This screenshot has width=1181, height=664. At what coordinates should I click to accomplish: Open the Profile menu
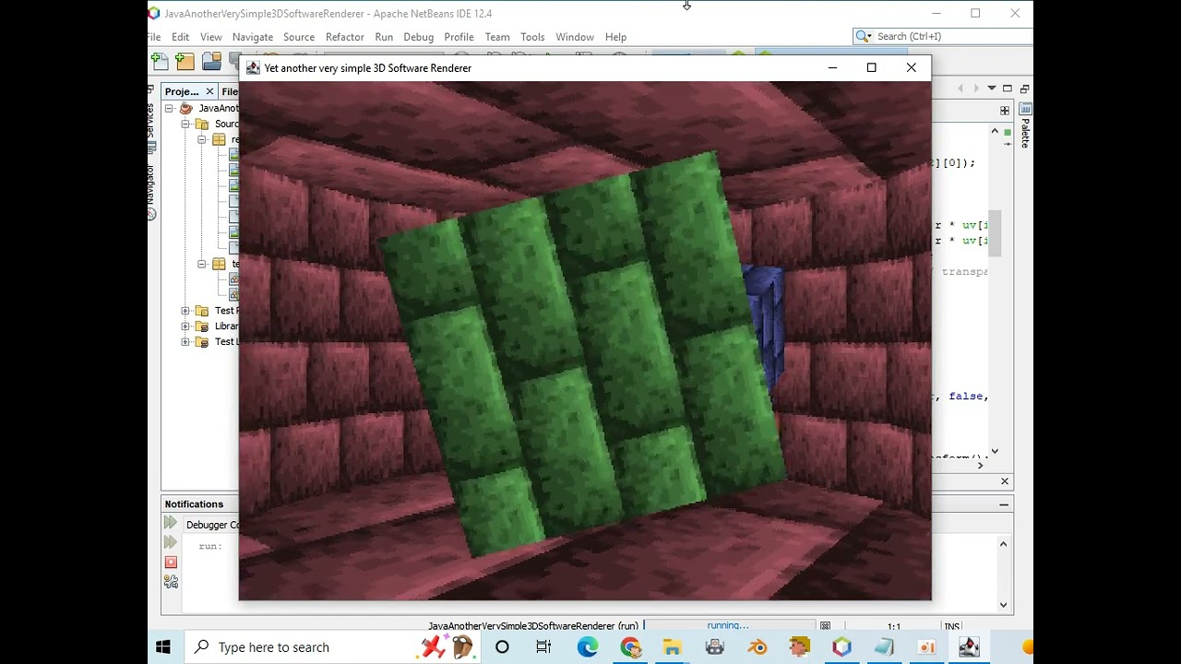click(459, 37)
